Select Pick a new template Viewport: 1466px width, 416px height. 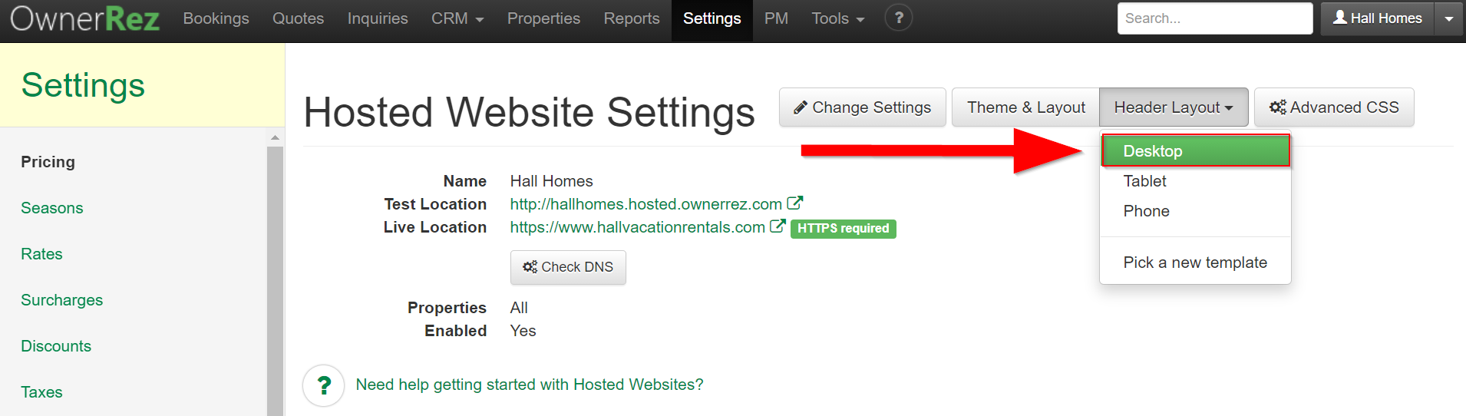tap(1194, 262)
